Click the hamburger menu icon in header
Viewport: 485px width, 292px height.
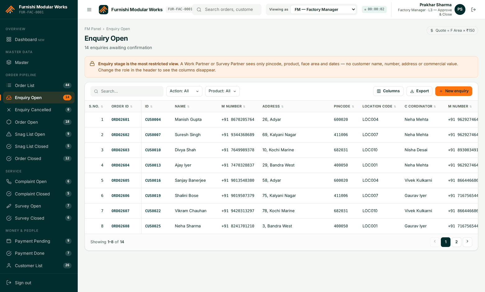tap(89, 10)
